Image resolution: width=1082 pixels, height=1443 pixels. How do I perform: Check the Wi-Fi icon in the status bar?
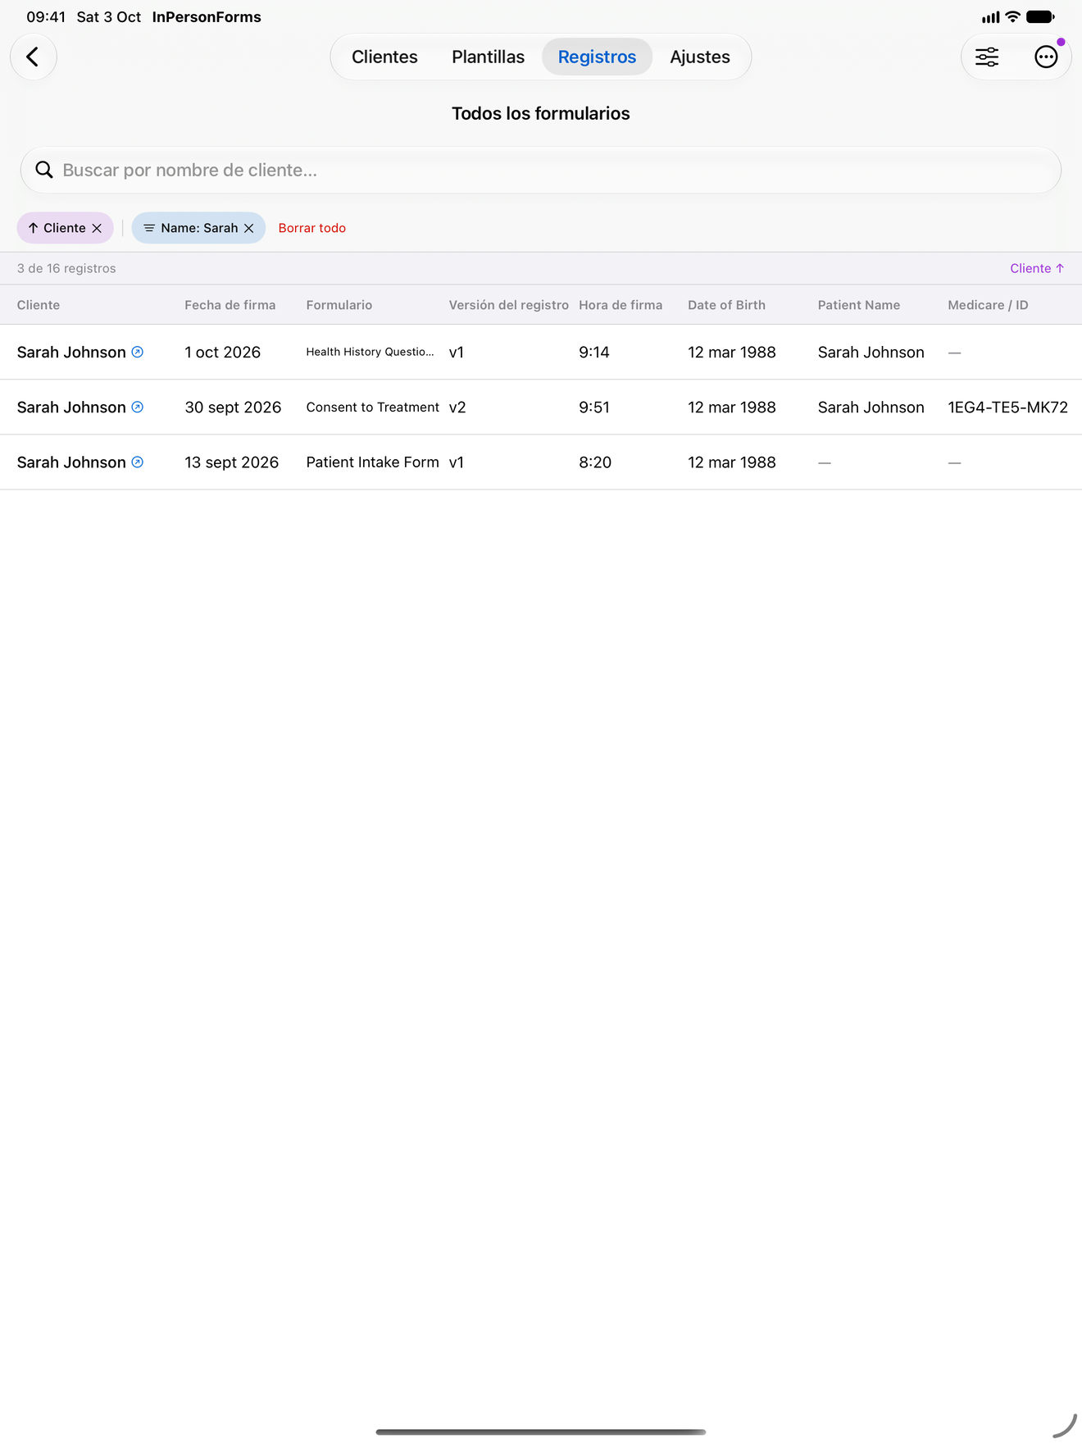click(x=1012, y=16)
